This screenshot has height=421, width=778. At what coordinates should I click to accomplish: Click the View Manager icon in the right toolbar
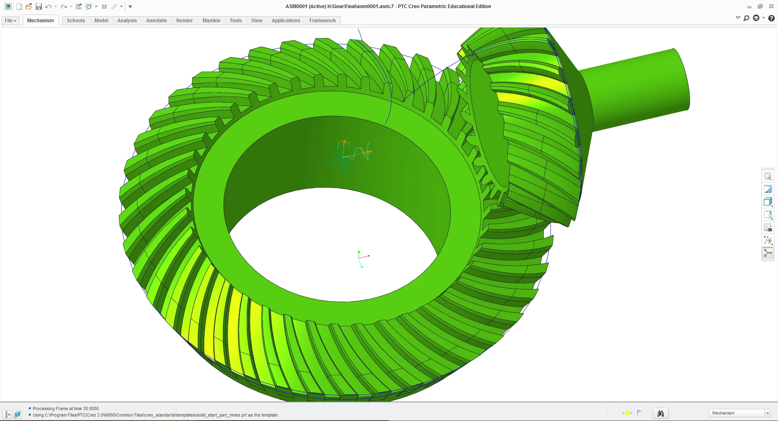tap(768, 227)
